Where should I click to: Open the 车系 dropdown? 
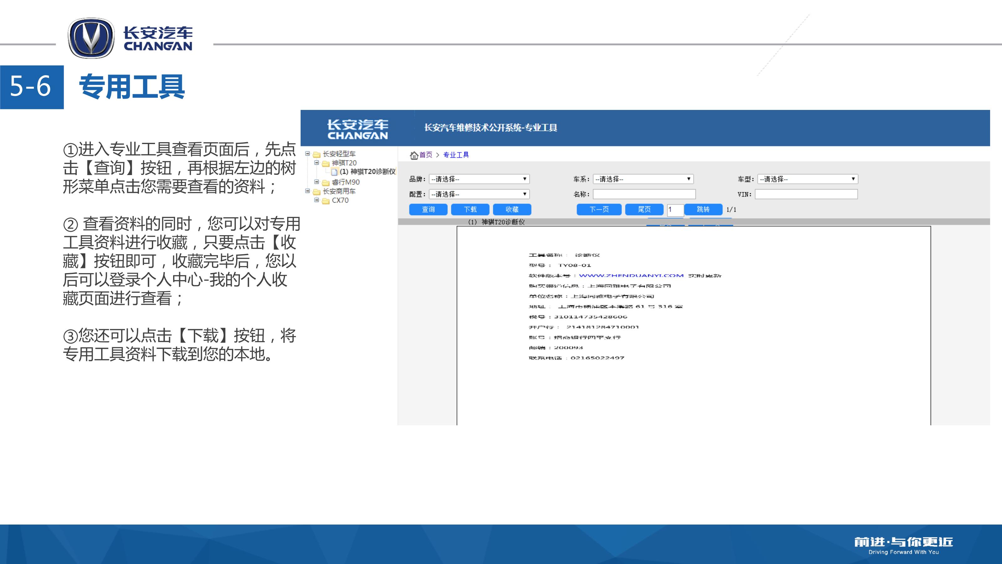point(643,179)
